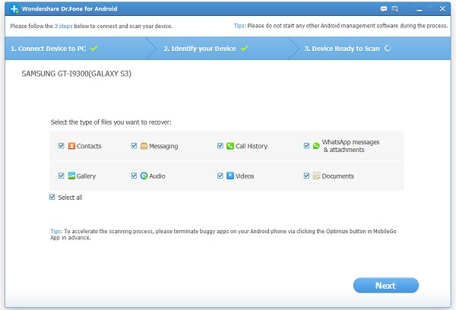Click 'Select the type of files you want to recover:' text

pyautogui.click(x=111, y=122)
